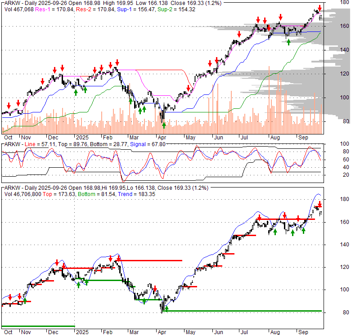This screenshot has width=351, height=335.
Task: Click 'Close 169.33 (1.2%)' in top chart header
Action: pos(196,3)
